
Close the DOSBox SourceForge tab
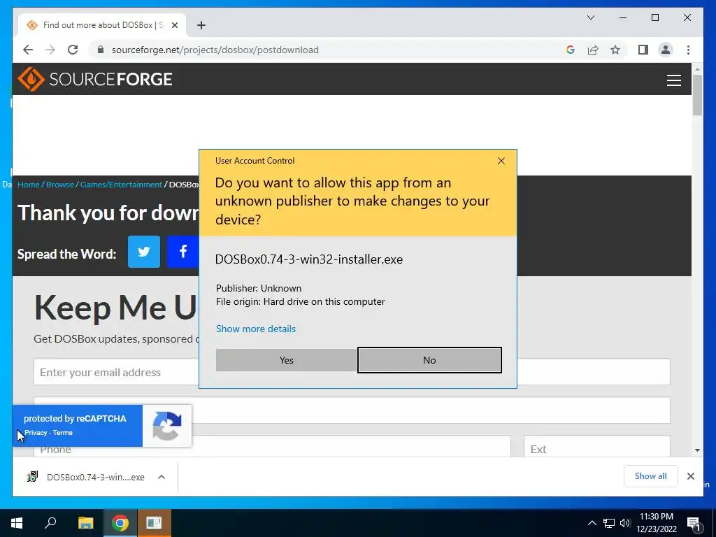coord(174,25)
